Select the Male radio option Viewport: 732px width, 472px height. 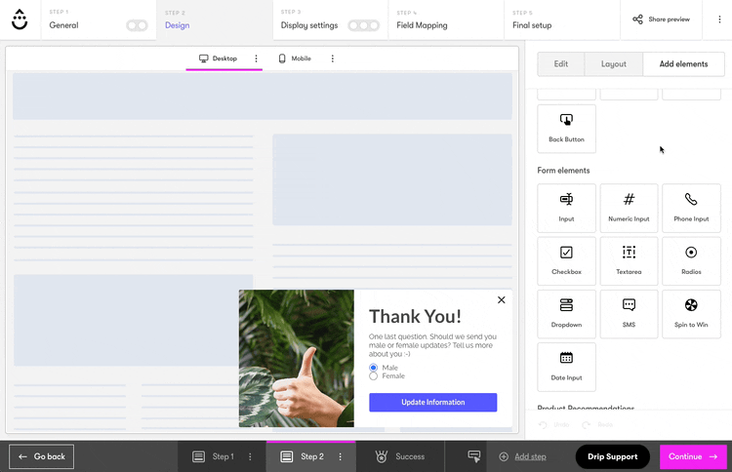374,368
